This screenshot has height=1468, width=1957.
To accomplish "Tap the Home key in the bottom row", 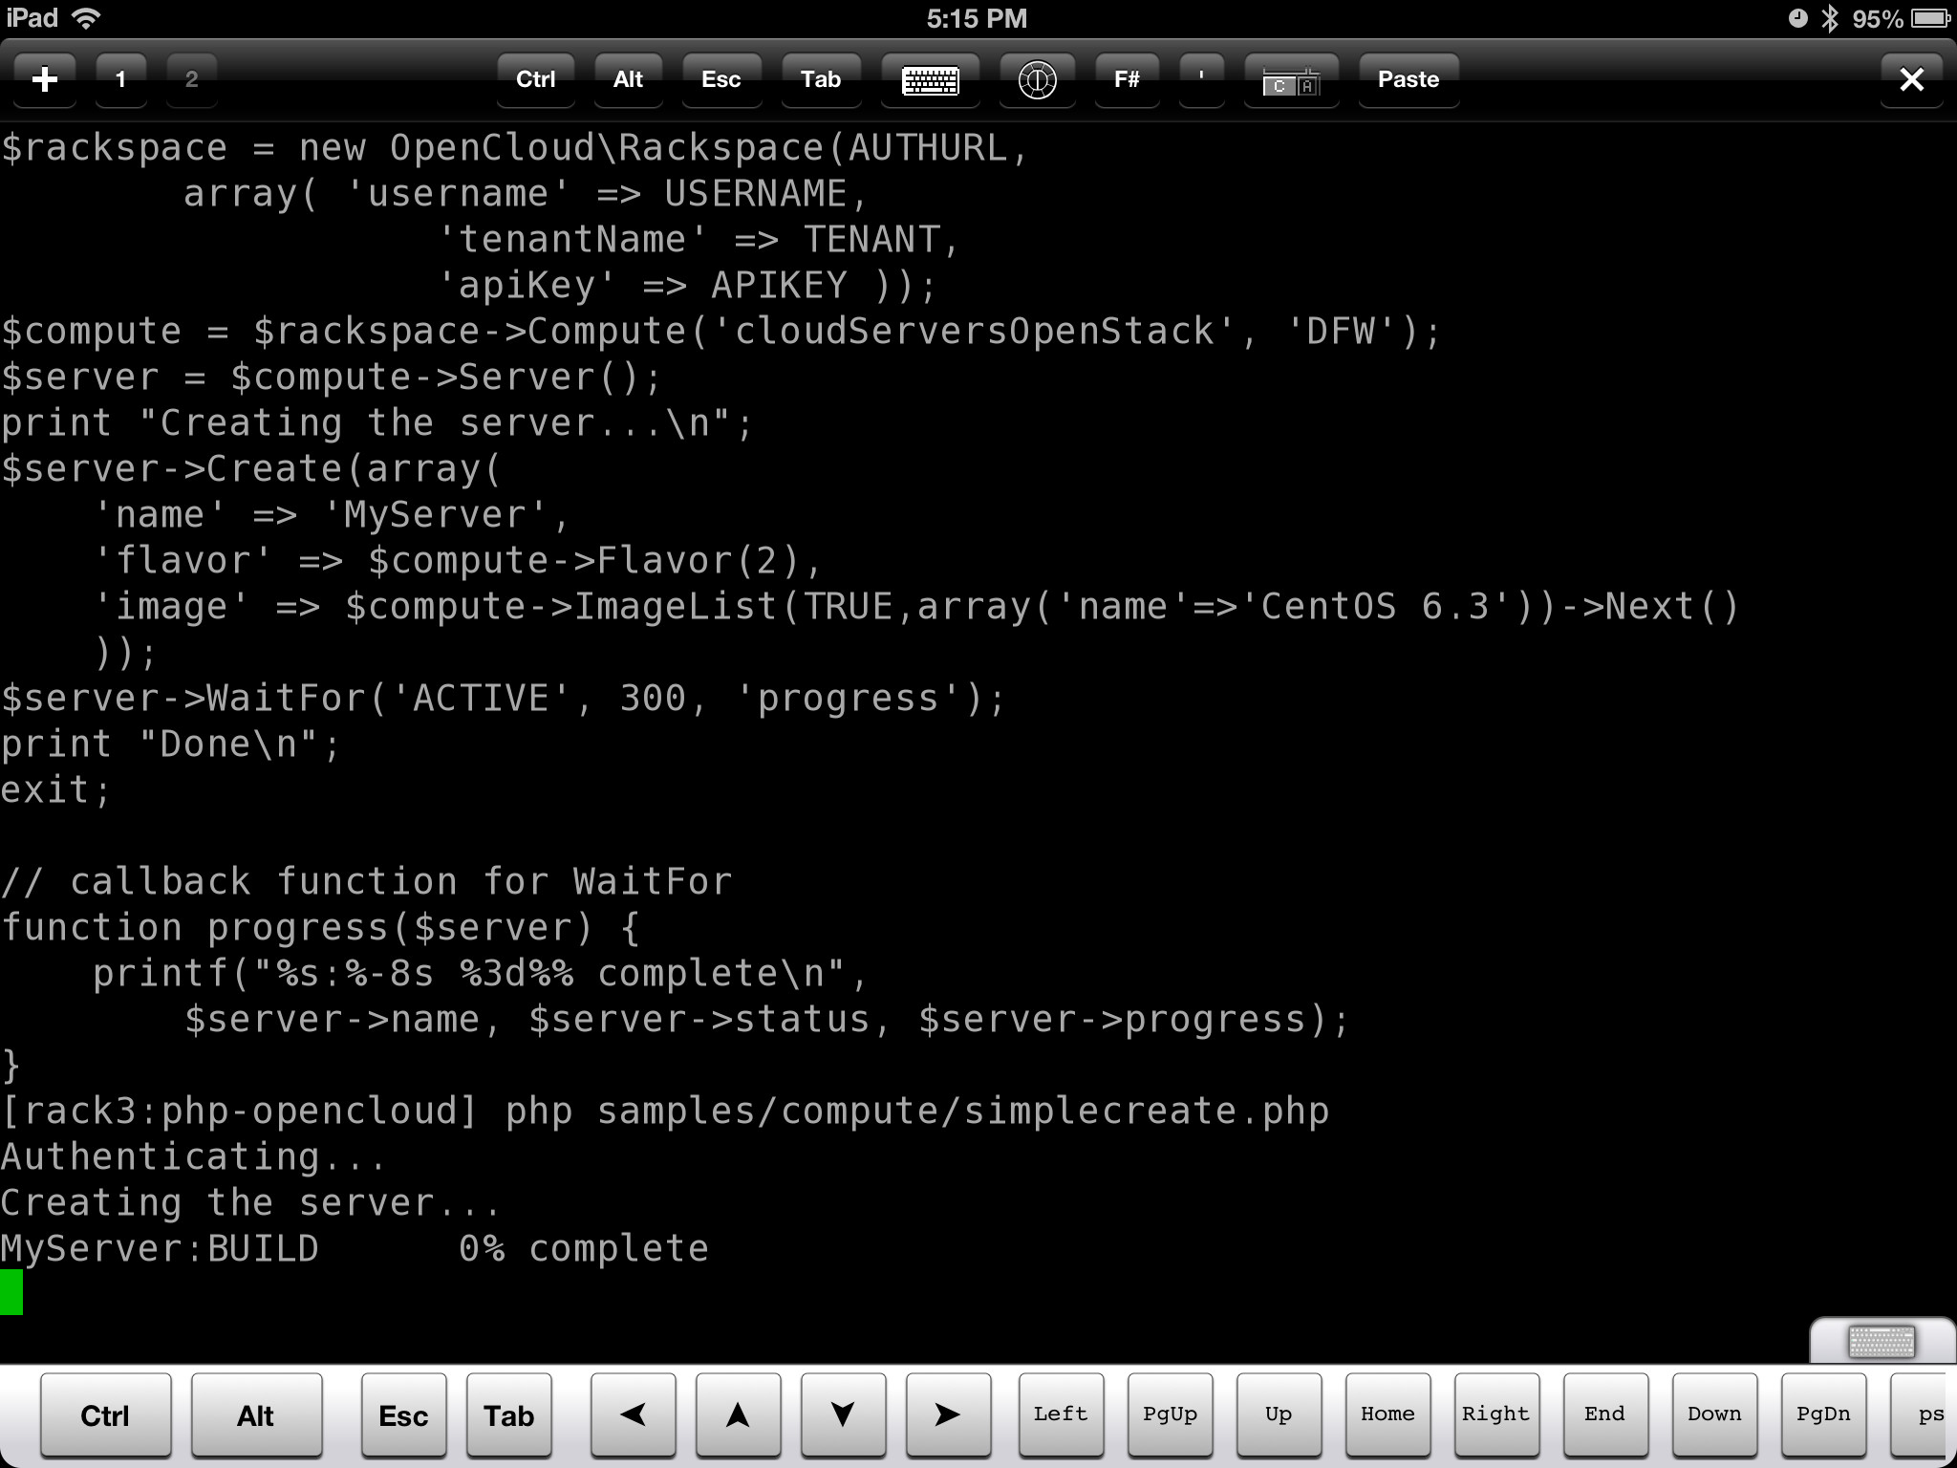I will tap(1387, 1414).
